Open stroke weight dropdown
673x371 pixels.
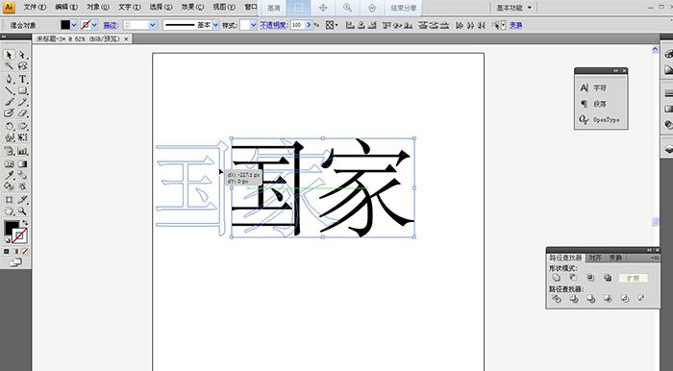152,25
